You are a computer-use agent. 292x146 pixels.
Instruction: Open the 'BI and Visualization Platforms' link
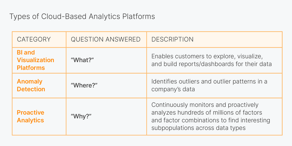[x=35, y=60]
